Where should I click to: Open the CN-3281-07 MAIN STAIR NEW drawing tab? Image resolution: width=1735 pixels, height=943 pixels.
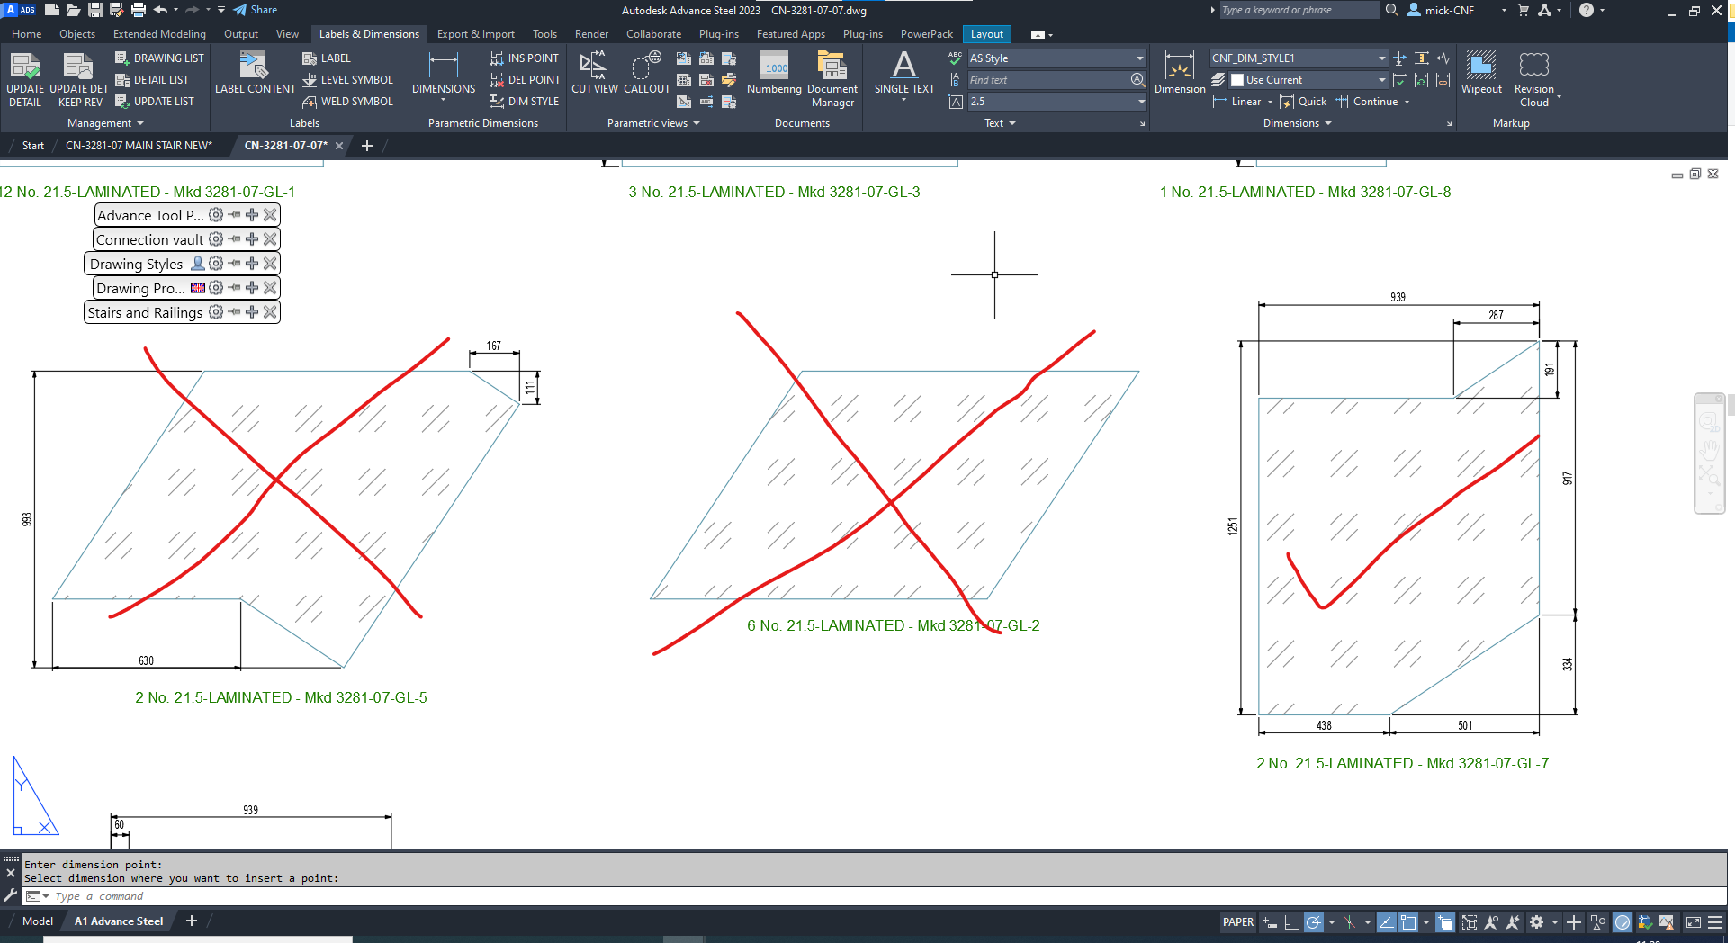pyautogui.click(x=138, y=145)
